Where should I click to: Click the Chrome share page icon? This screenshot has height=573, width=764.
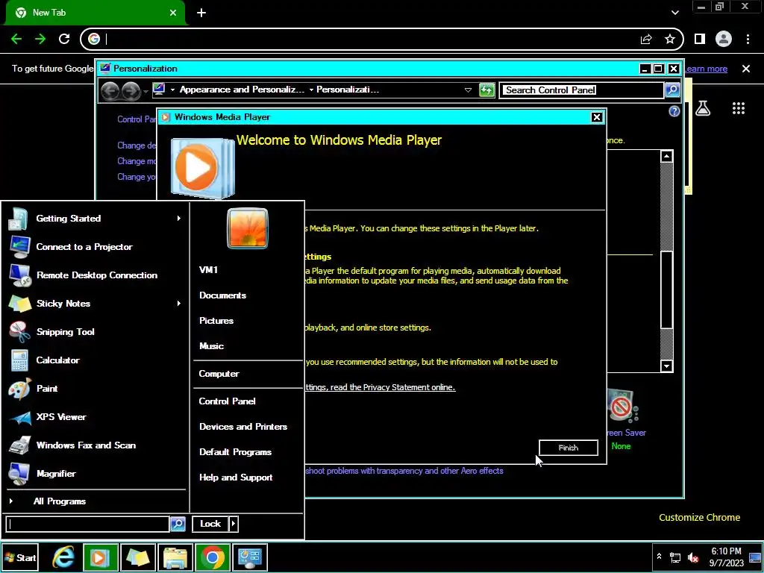[646, 39]
